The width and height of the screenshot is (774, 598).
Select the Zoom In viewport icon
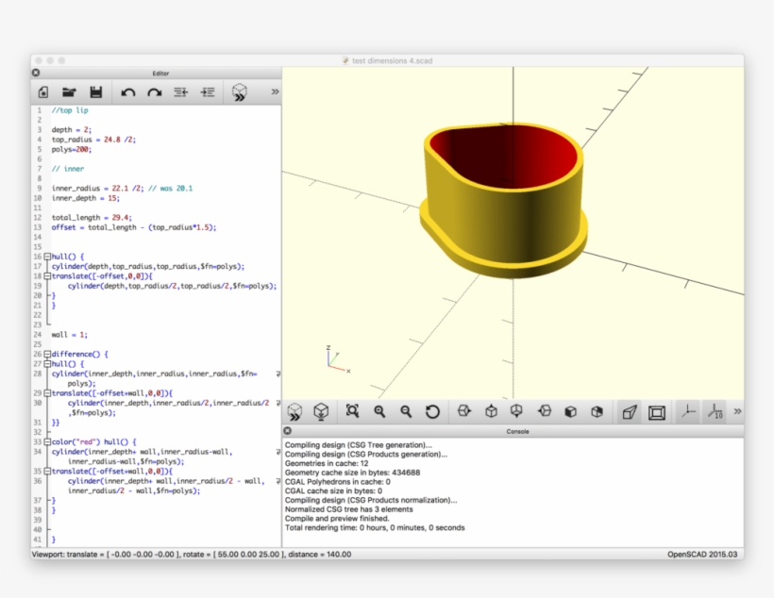(x=379, y=410)
